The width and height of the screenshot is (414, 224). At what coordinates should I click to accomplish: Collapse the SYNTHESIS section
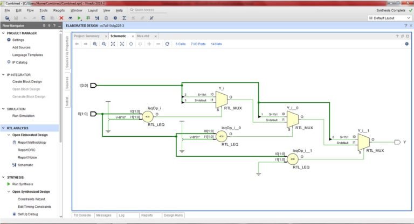pyautogui.click(x=3, y=177)
